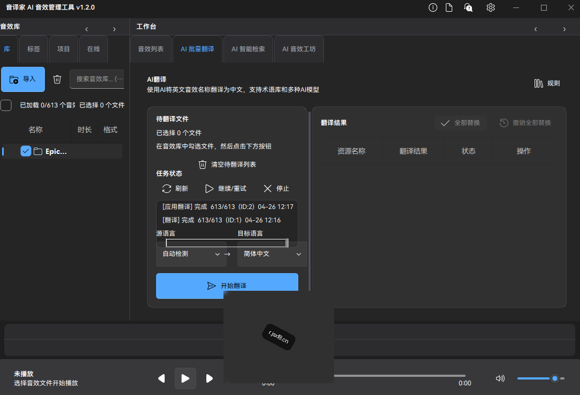Image resolution: width=580 pixels, height=395 pixels.
Task: Click the 停止 stop task button
Action: [276, 189]
